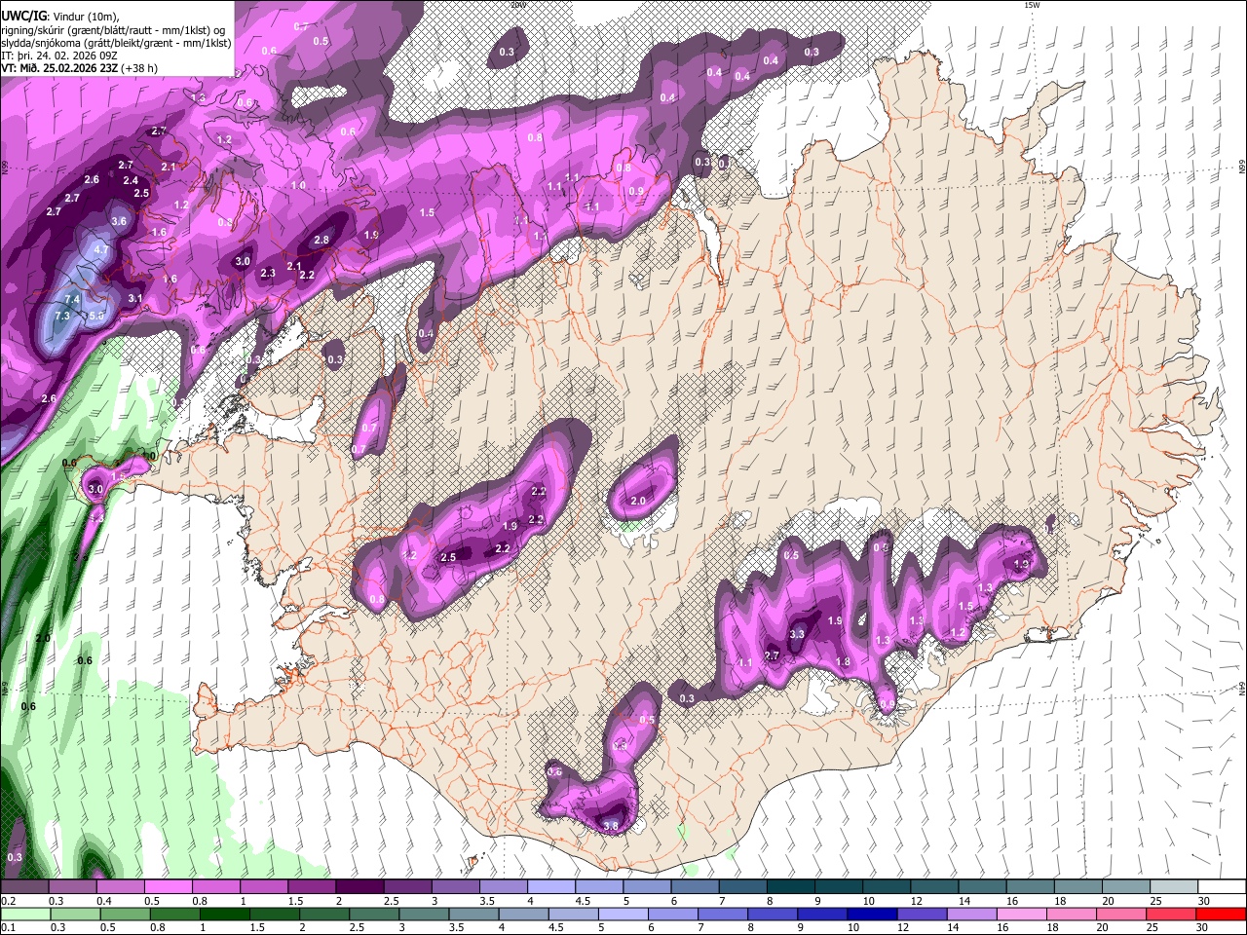Pick the darkest purple 2–2.5 swatch in the upper legend row
This screenshot has height=935, width=1247.
360,887
